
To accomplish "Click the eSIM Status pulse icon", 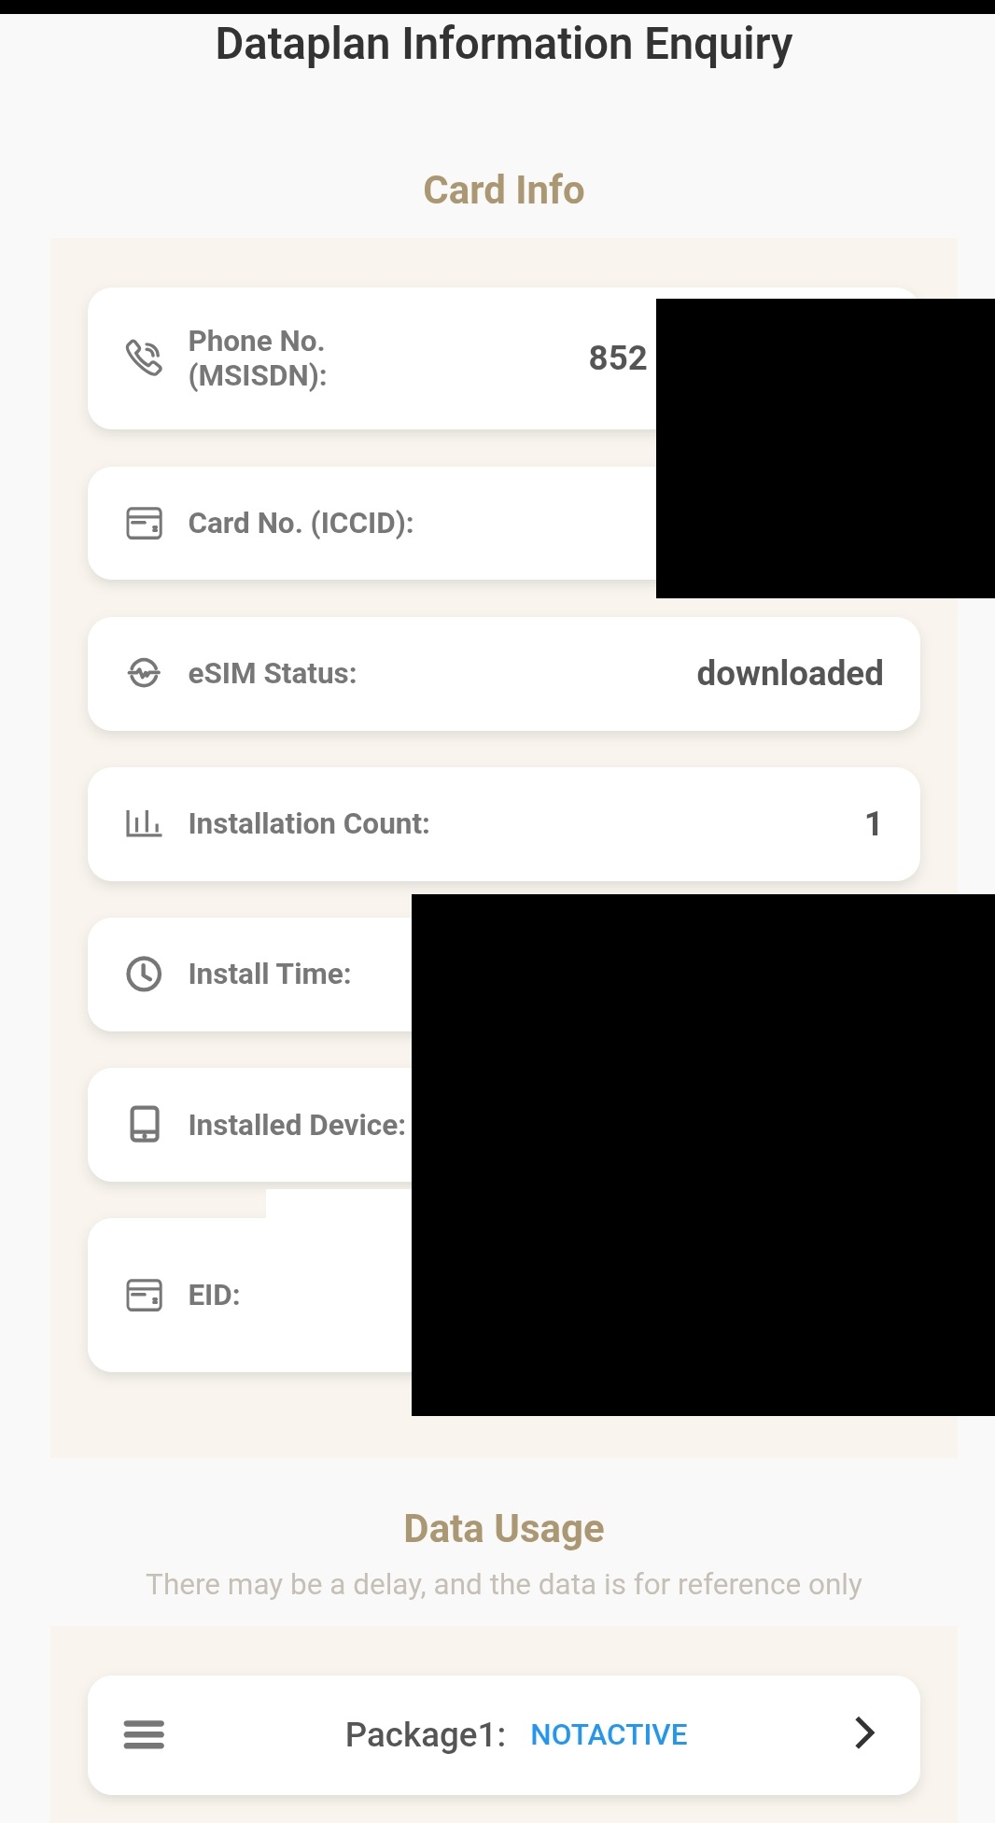I will 144,673.
